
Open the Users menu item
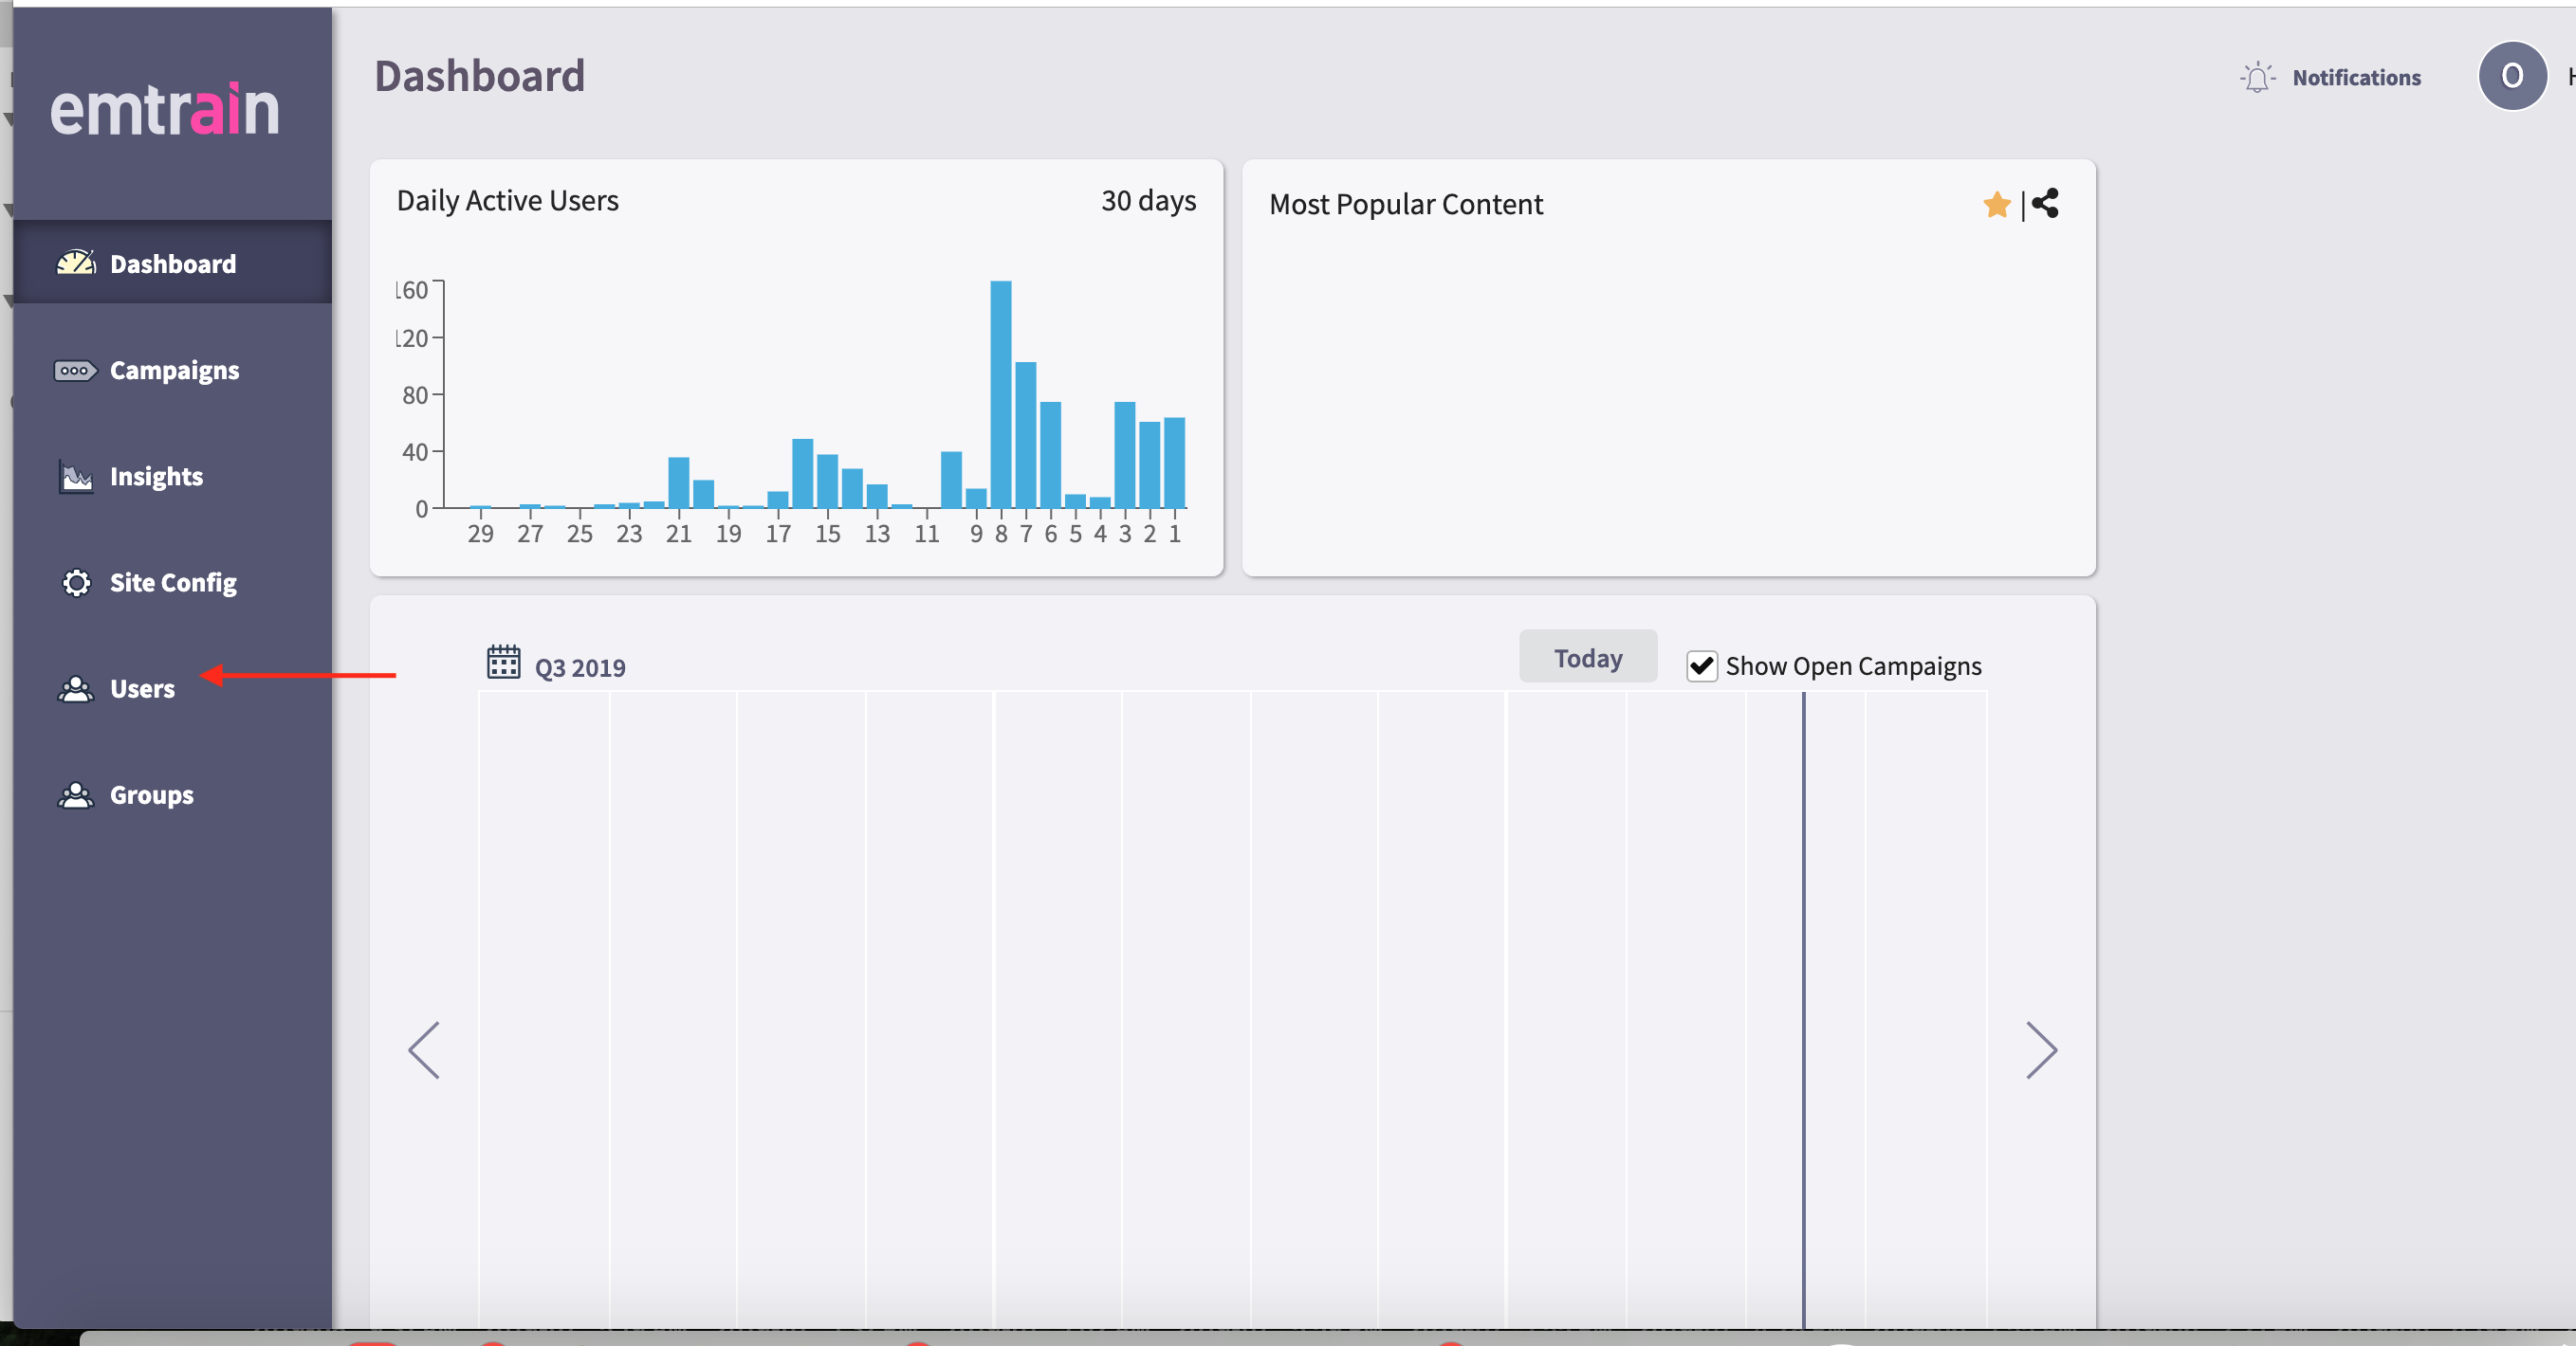click(x=172, y=688)
